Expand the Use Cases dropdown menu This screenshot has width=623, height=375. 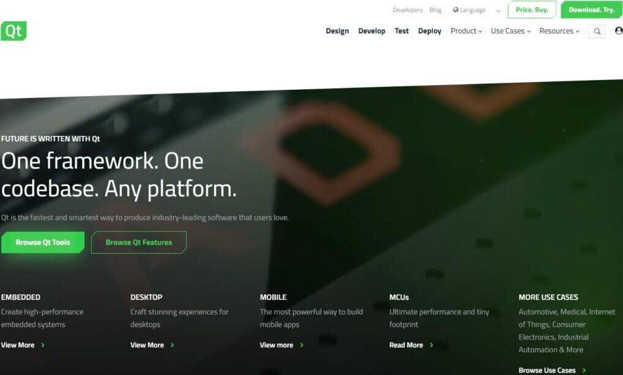[x=510, y=31]
